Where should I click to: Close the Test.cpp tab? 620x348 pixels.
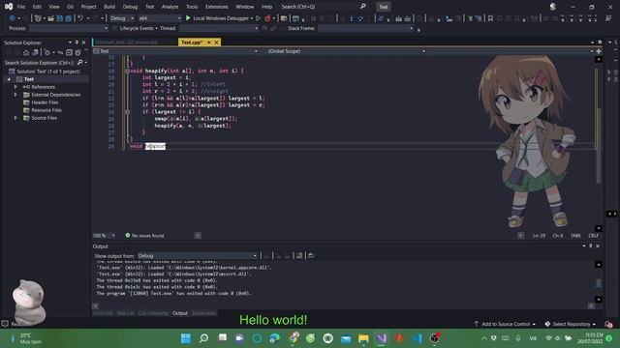[216, 43]
